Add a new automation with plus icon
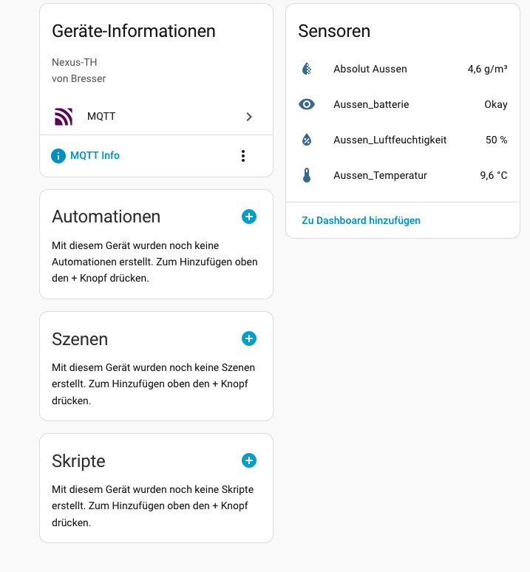530x572 pixels. click(x=249, y=217)
